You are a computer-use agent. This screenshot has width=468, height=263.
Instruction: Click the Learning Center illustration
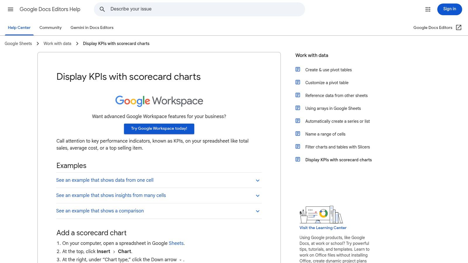[x=321, y=214]
